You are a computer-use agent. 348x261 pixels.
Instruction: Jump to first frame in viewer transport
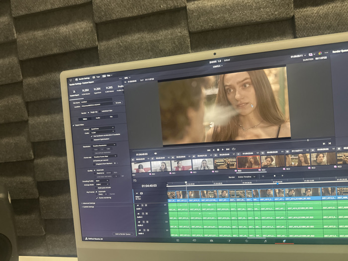pos(209,150)
